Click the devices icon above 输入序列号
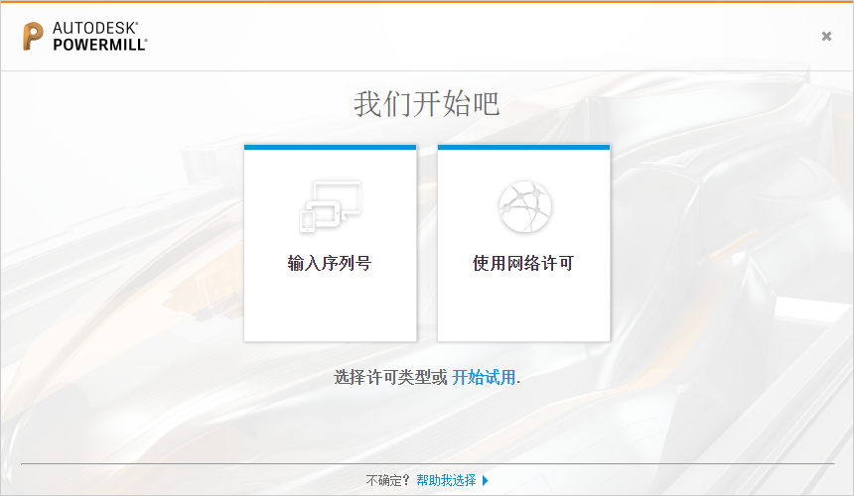 tap(330, 206)
